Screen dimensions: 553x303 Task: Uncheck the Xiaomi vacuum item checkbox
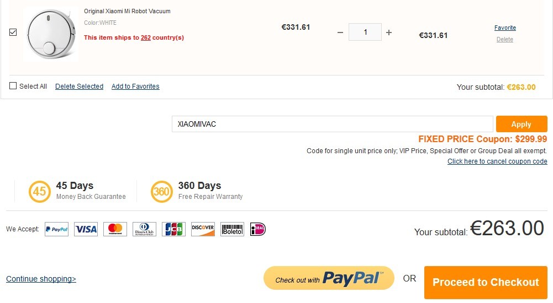13,33
